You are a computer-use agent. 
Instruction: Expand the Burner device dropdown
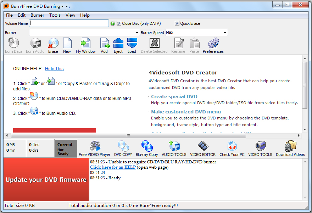tap(137, 33)
